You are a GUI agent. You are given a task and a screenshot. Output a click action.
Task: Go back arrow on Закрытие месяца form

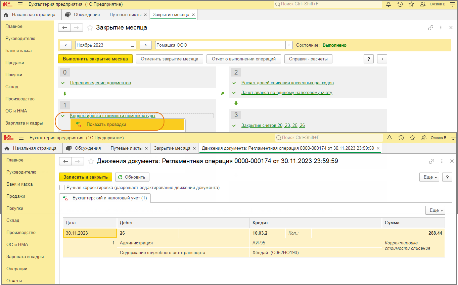[64, 28]
